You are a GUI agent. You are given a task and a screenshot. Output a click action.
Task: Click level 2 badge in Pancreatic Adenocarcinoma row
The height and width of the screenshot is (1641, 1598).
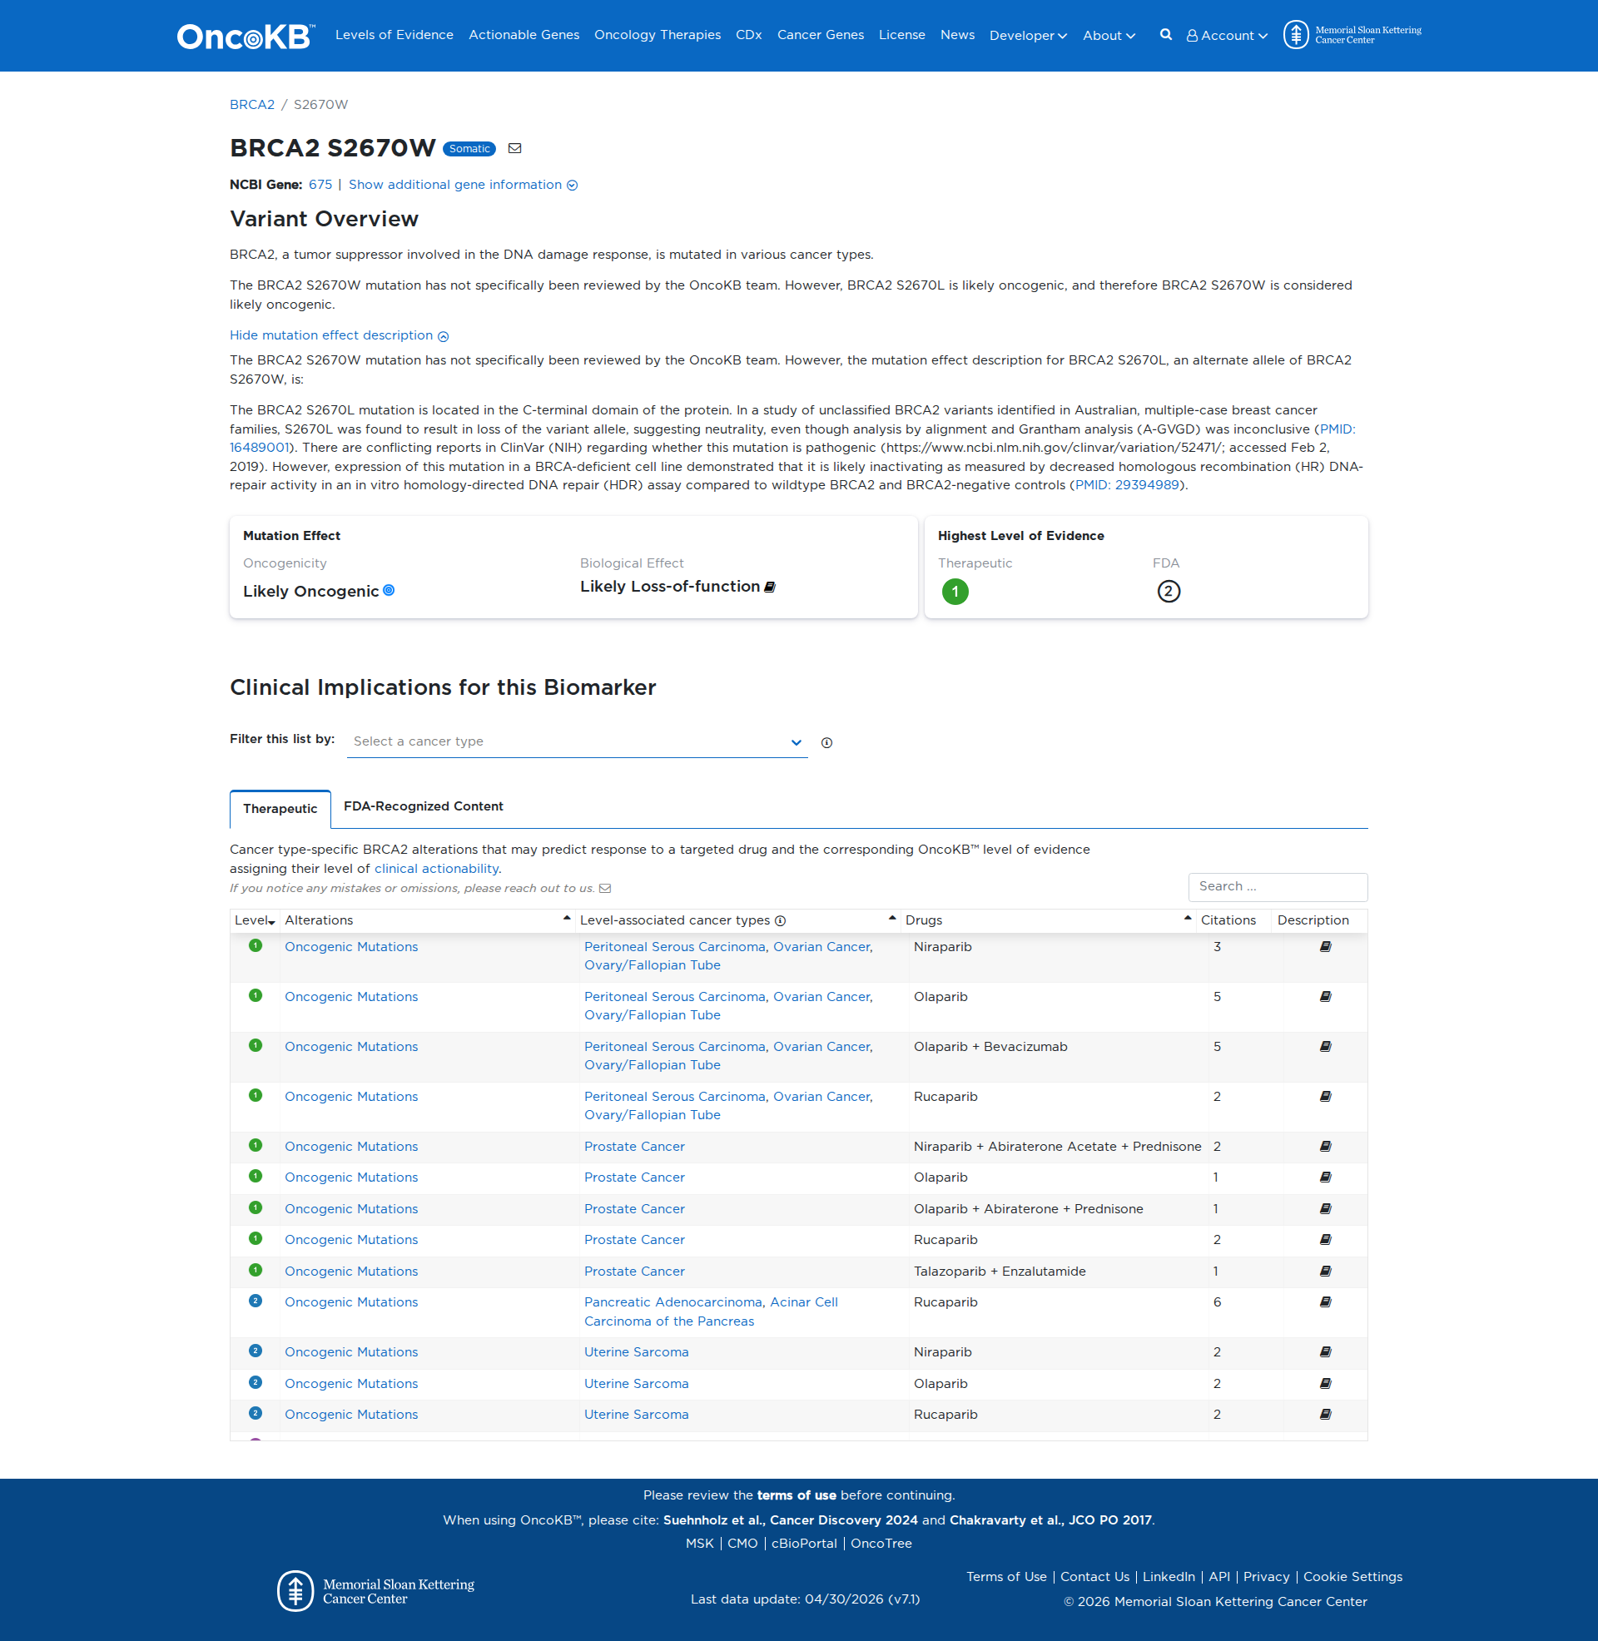point(256,1301)
